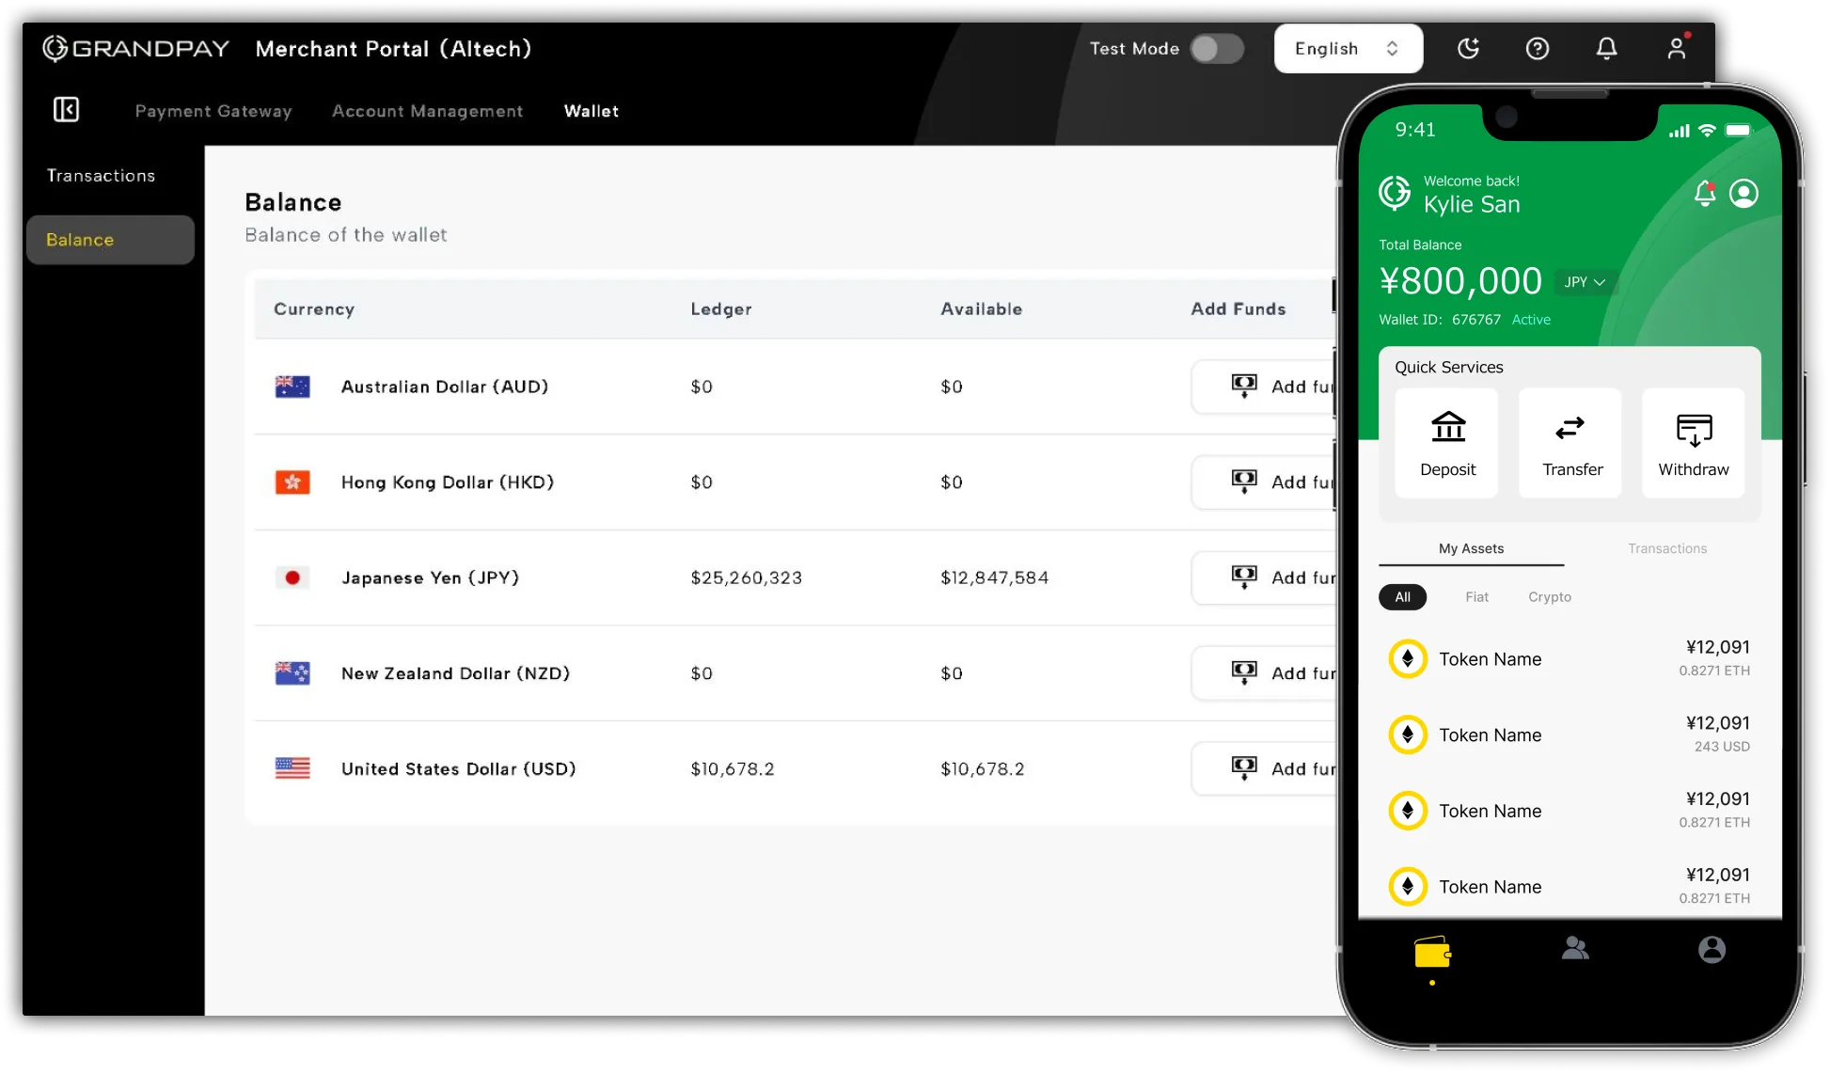Image resolution: width=1830 pixels, height=1074 pixels.
Task: Click United States Dollar (USD) row label
Action: [x=458, y=768]
